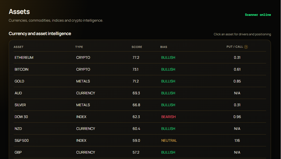Click Silver's 0.31 put/call value
The image size is (281, 159).
pyautogui.click(x=237, y=105)
